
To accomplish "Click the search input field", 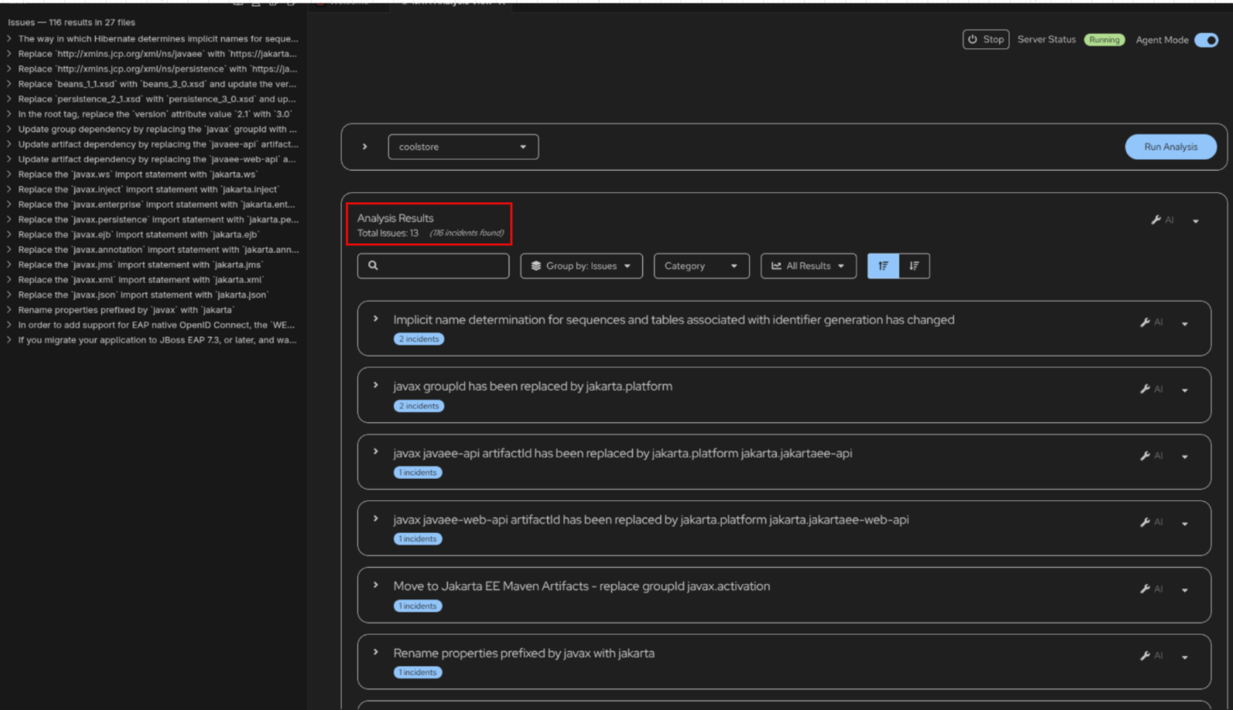I will tap(433, 266).
